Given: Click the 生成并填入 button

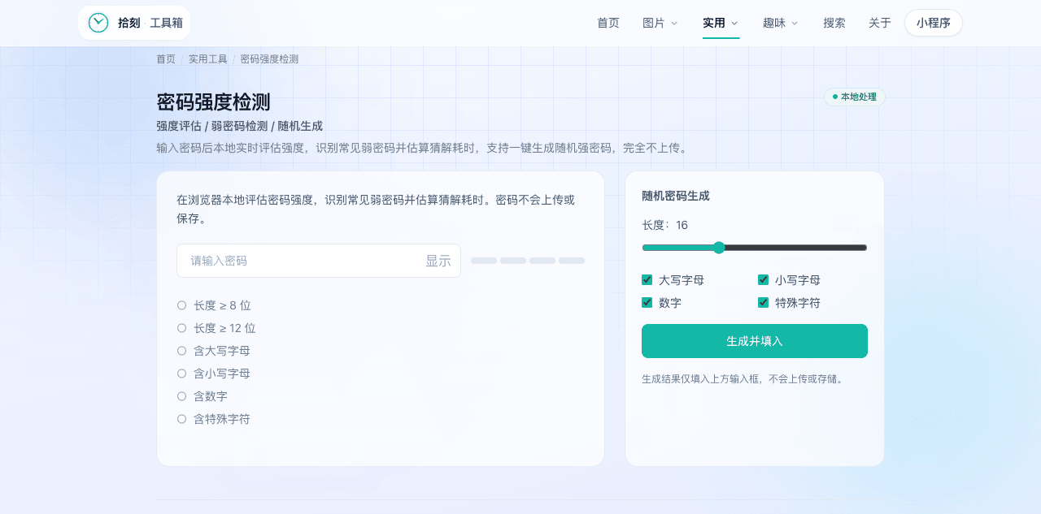Looking at the screenshot, I should coord(755,341).
